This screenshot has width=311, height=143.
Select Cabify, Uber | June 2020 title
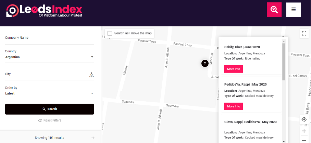[242, 47]
